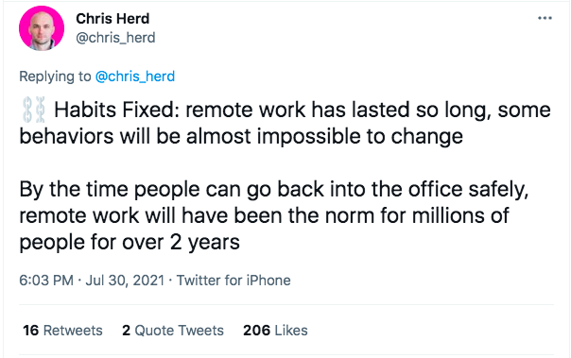Click the Chris Herd display name
571x358 pixels.
(x=112, y=19)
